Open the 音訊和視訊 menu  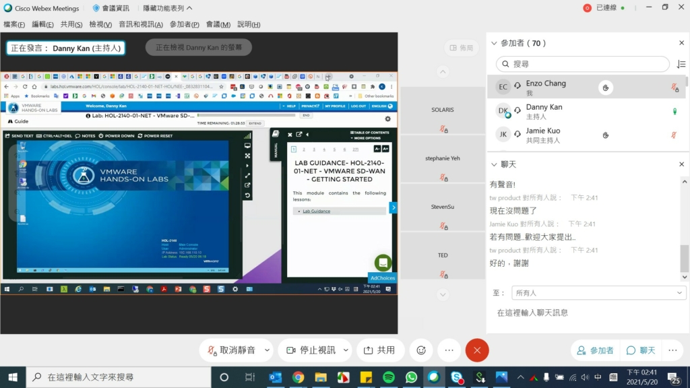[x=141, y=24]
